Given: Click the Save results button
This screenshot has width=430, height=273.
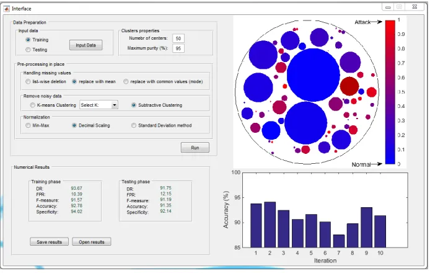Looking at the screenshot, I should [50, 242].
